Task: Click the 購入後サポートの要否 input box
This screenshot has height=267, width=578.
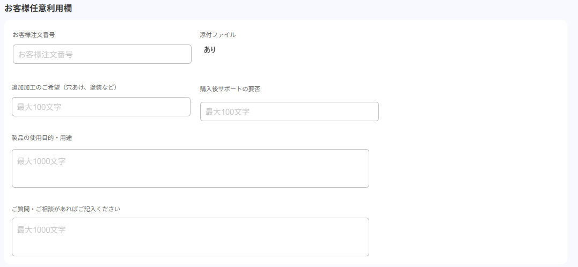Action: tap(289, 112)
